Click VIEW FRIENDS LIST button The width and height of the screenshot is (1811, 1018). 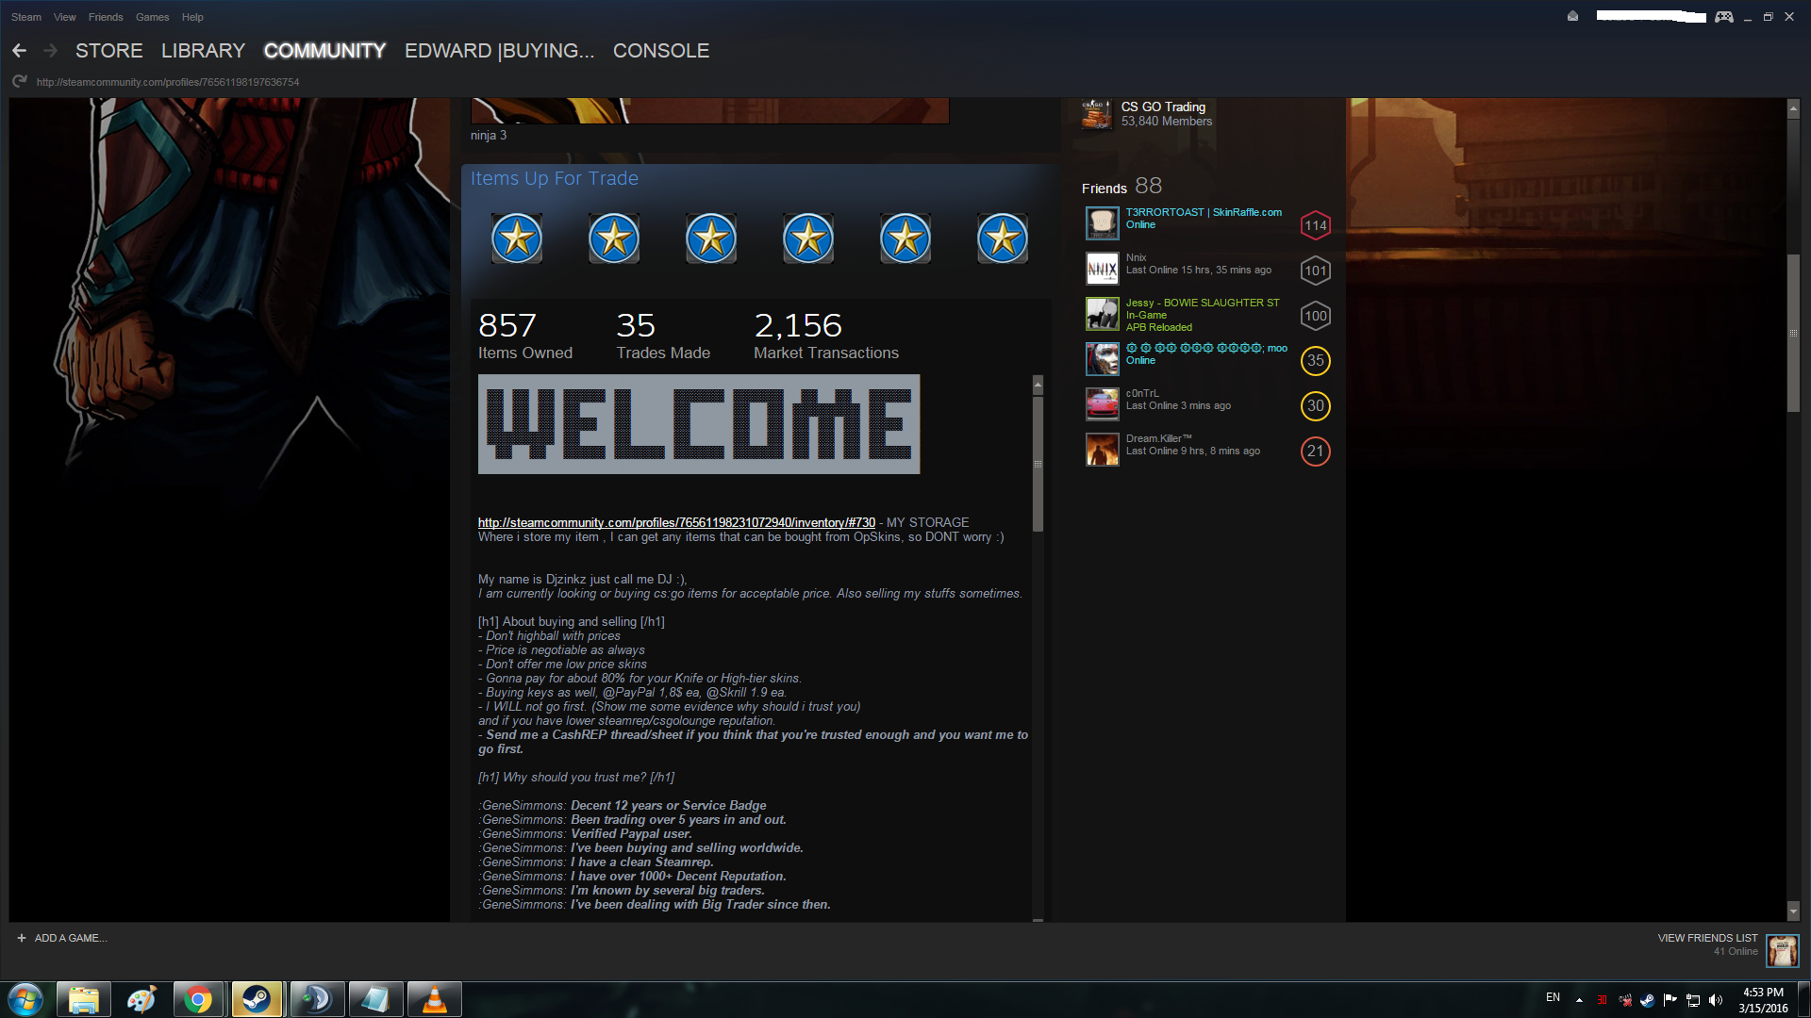tap(1707, 938)
